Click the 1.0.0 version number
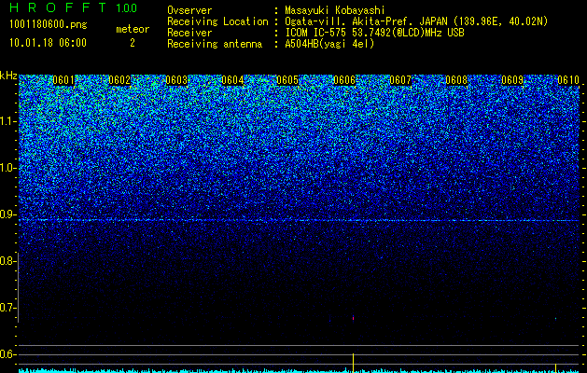 point(126,8)
